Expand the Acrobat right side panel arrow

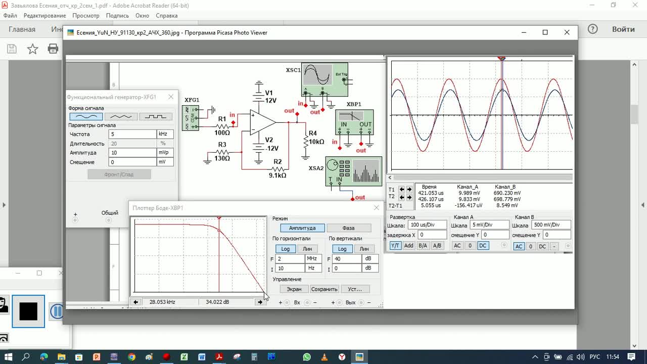click(643, 205)
